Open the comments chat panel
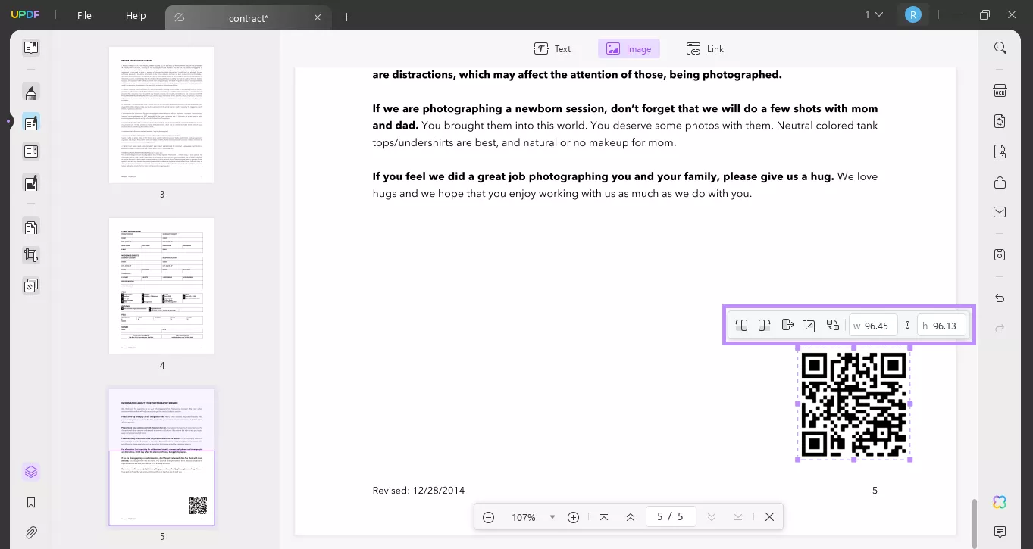The height and width of the screenshot is (549, 1033). 1000,532
